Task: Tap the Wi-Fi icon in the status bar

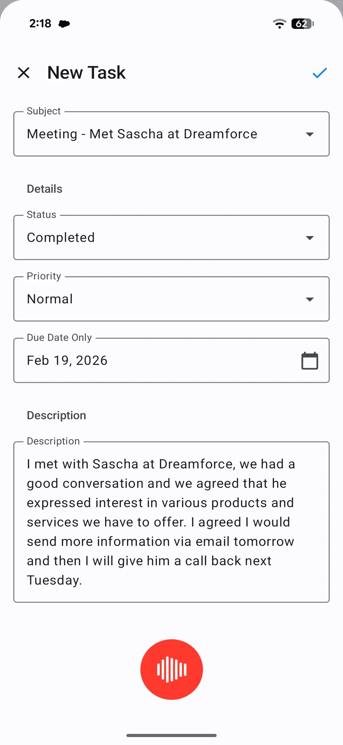Action: [279, 24]
